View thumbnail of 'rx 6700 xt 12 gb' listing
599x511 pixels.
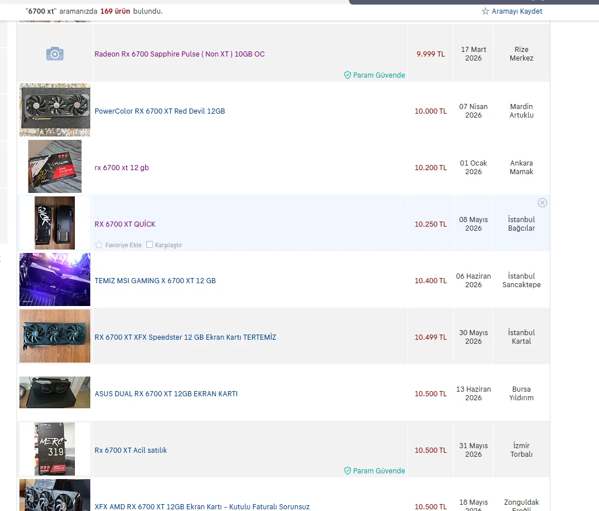pos(55,166)
